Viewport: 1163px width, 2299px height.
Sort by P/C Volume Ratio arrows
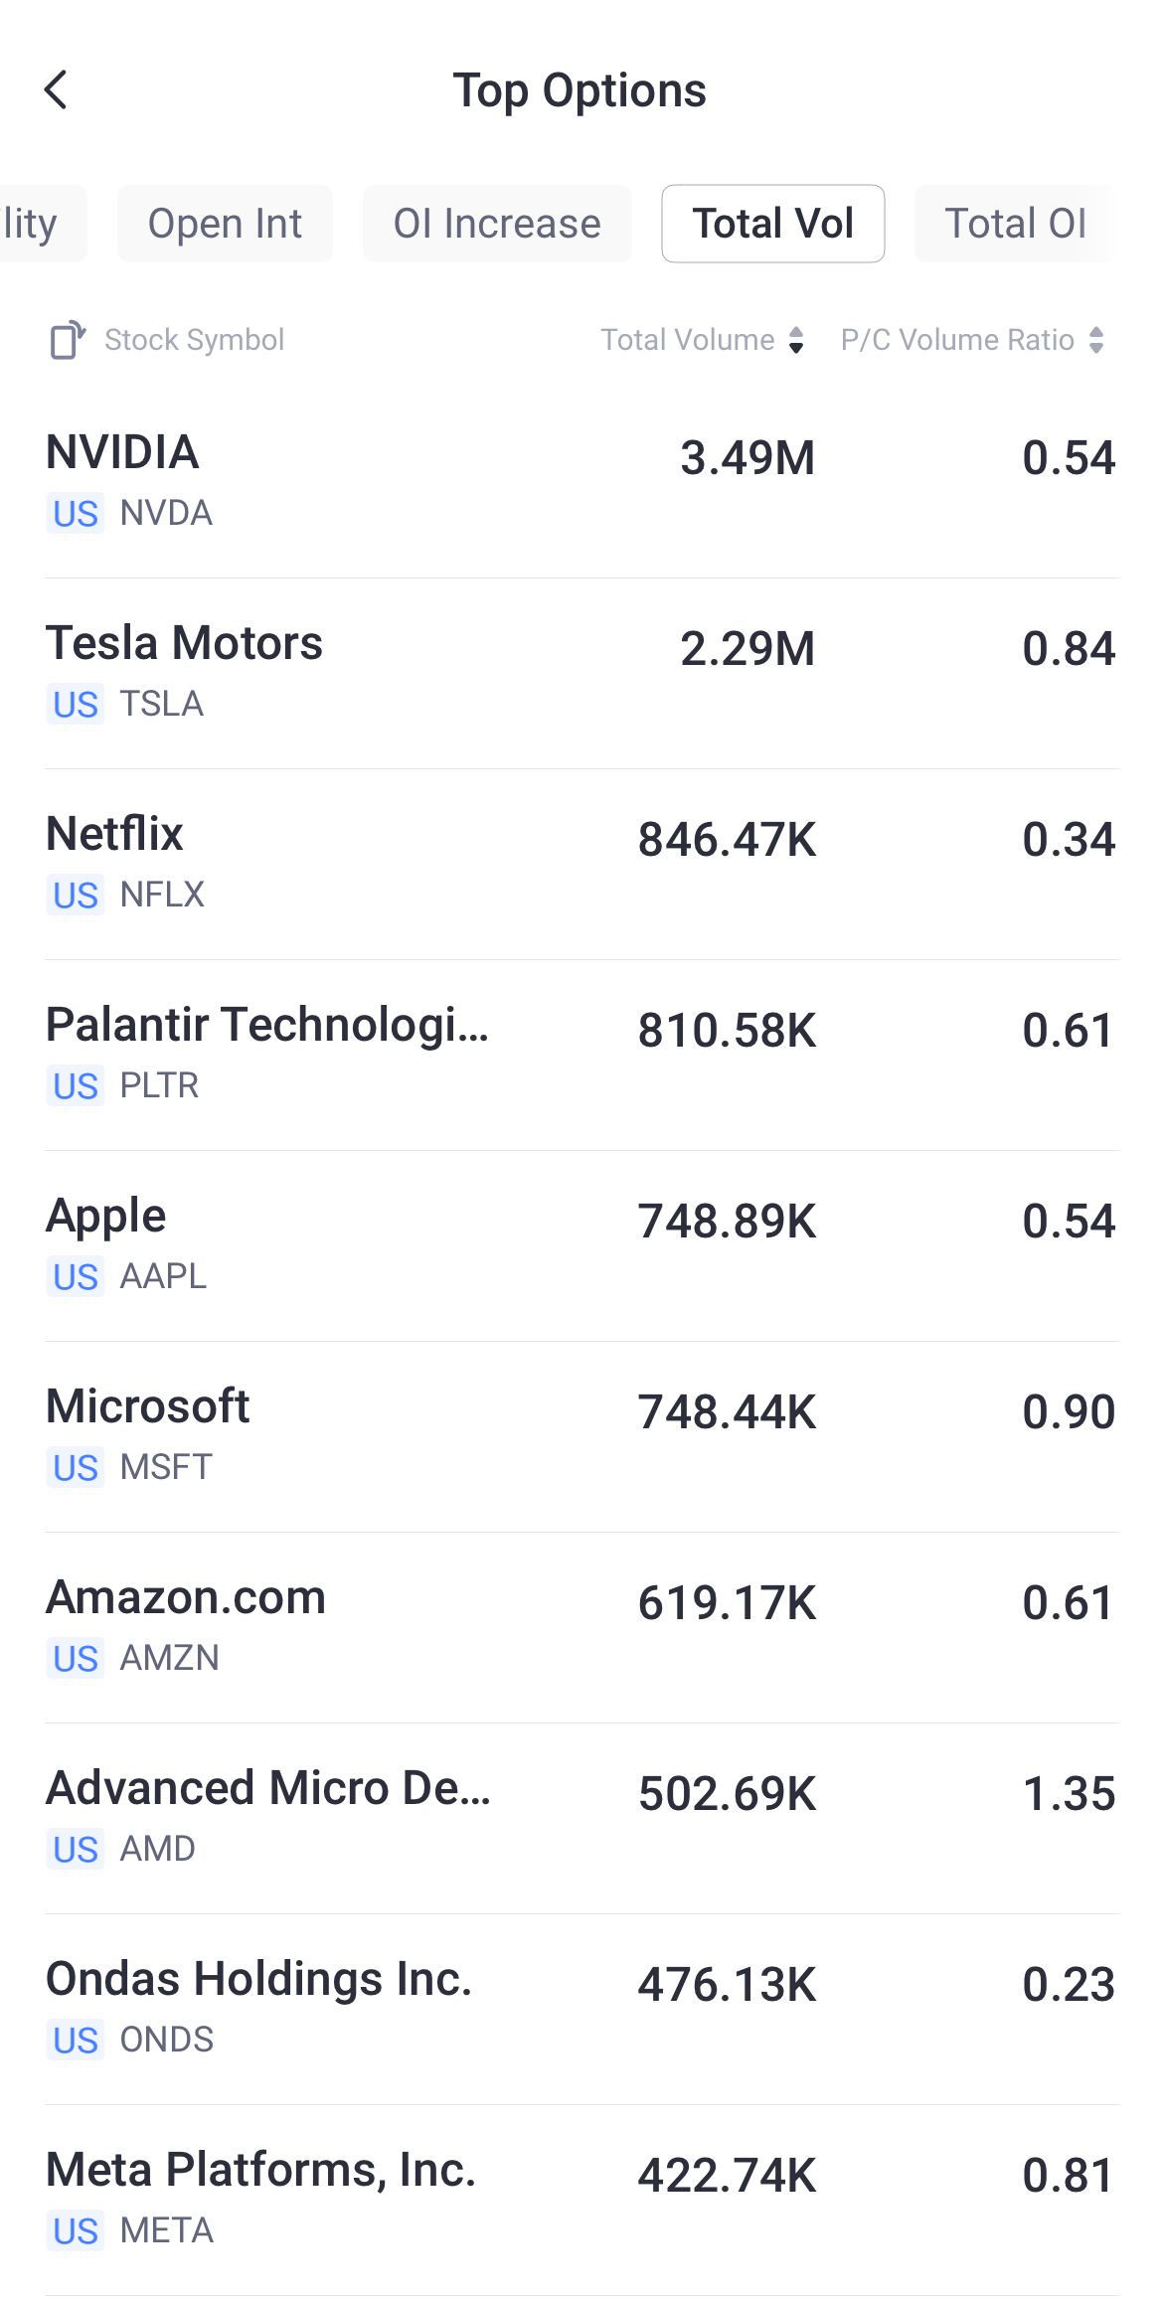tap(1096, 340)
